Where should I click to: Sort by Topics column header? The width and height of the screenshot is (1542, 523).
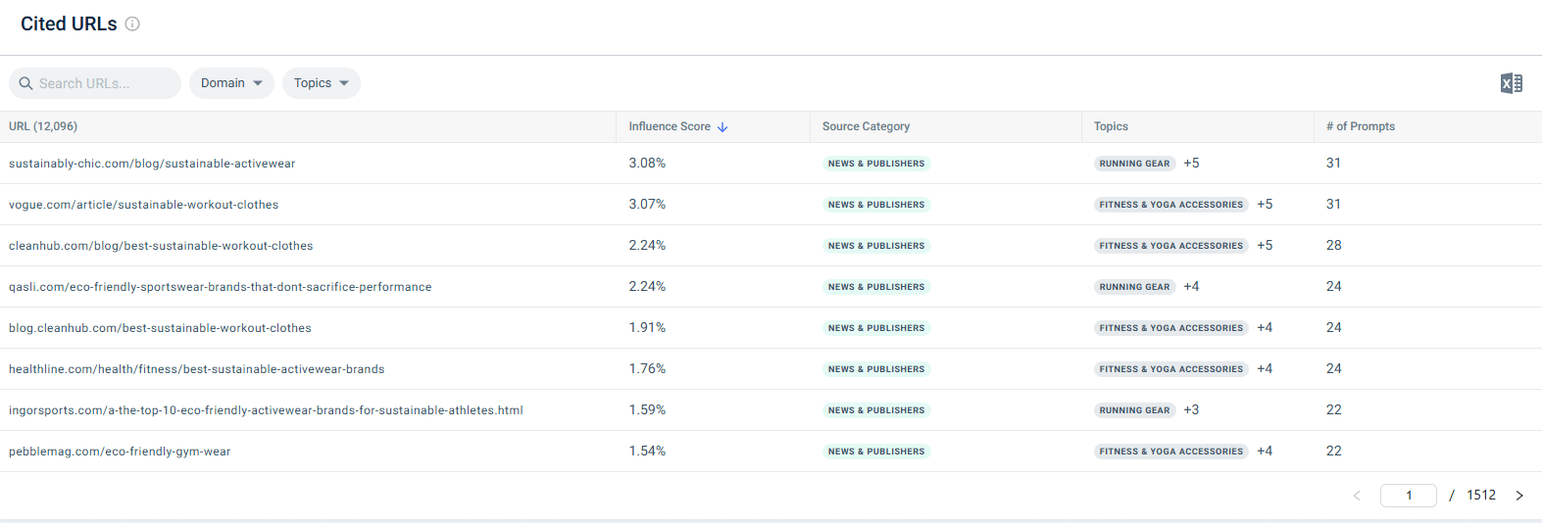pyautogui.click(x=1111, y=126)
